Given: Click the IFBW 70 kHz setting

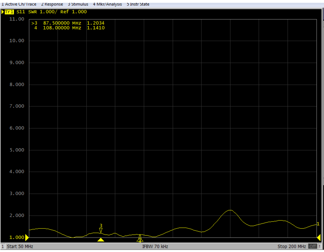Looking at the screenshot, I should 155,246.
